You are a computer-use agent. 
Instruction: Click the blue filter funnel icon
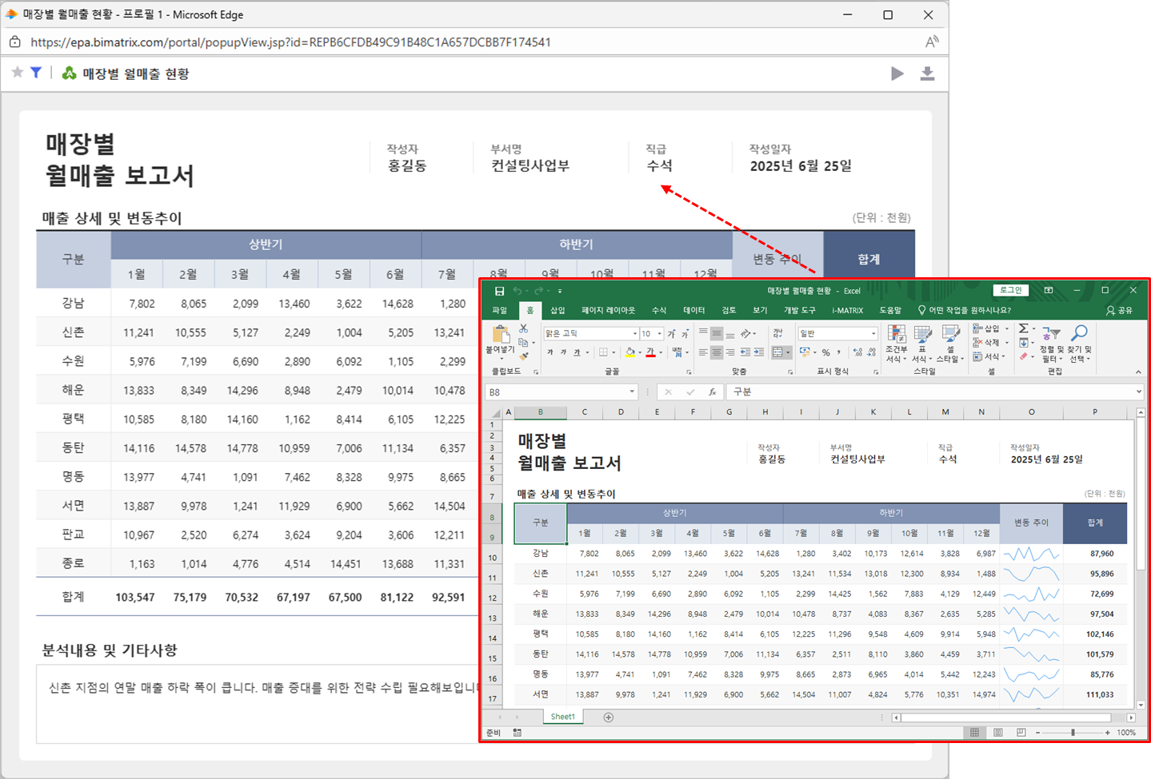(36, 73)
